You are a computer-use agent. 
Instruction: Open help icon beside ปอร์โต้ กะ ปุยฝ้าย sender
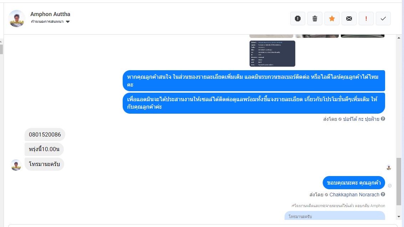pyautogui.click(x=383, y=119)
